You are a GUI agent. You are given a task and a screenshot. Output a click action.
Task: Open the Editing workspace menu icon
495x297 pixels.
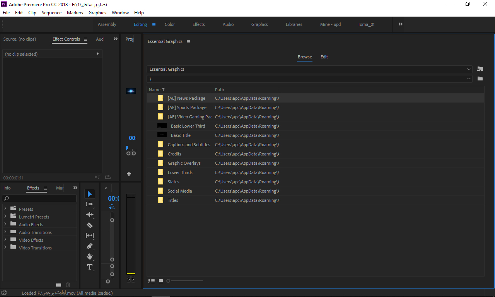[x=154, y=24]
